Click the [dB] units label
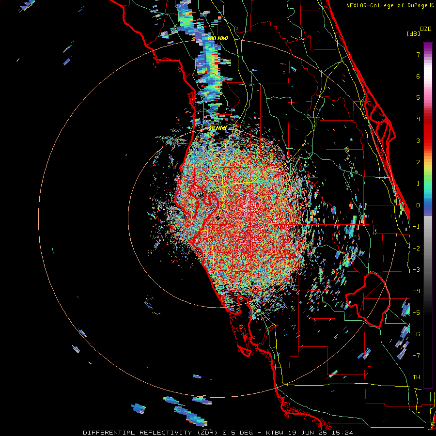This screenshot has width=436, height=436. [x=414, y=34]
